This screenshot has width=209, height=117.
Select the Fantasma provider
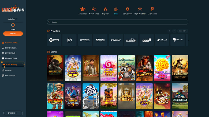pyautogui.click(x=131, y=40)
